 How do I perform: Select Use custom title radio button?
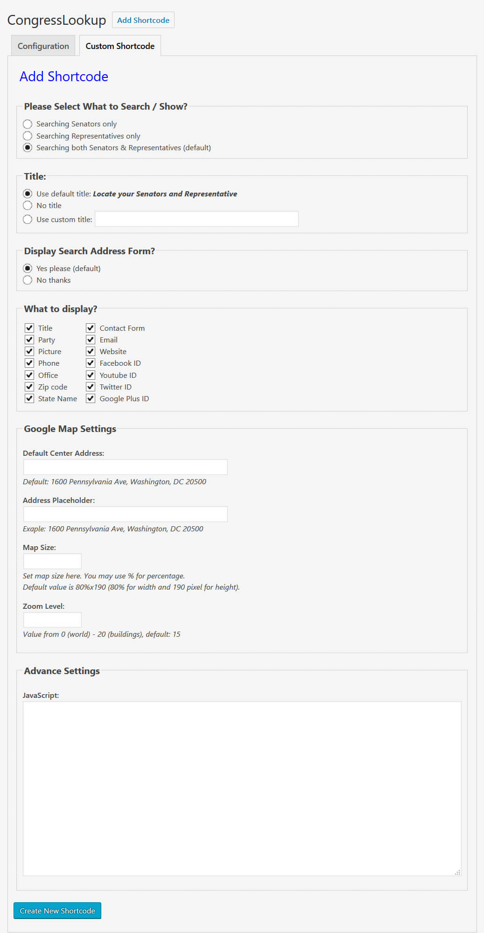28,219
